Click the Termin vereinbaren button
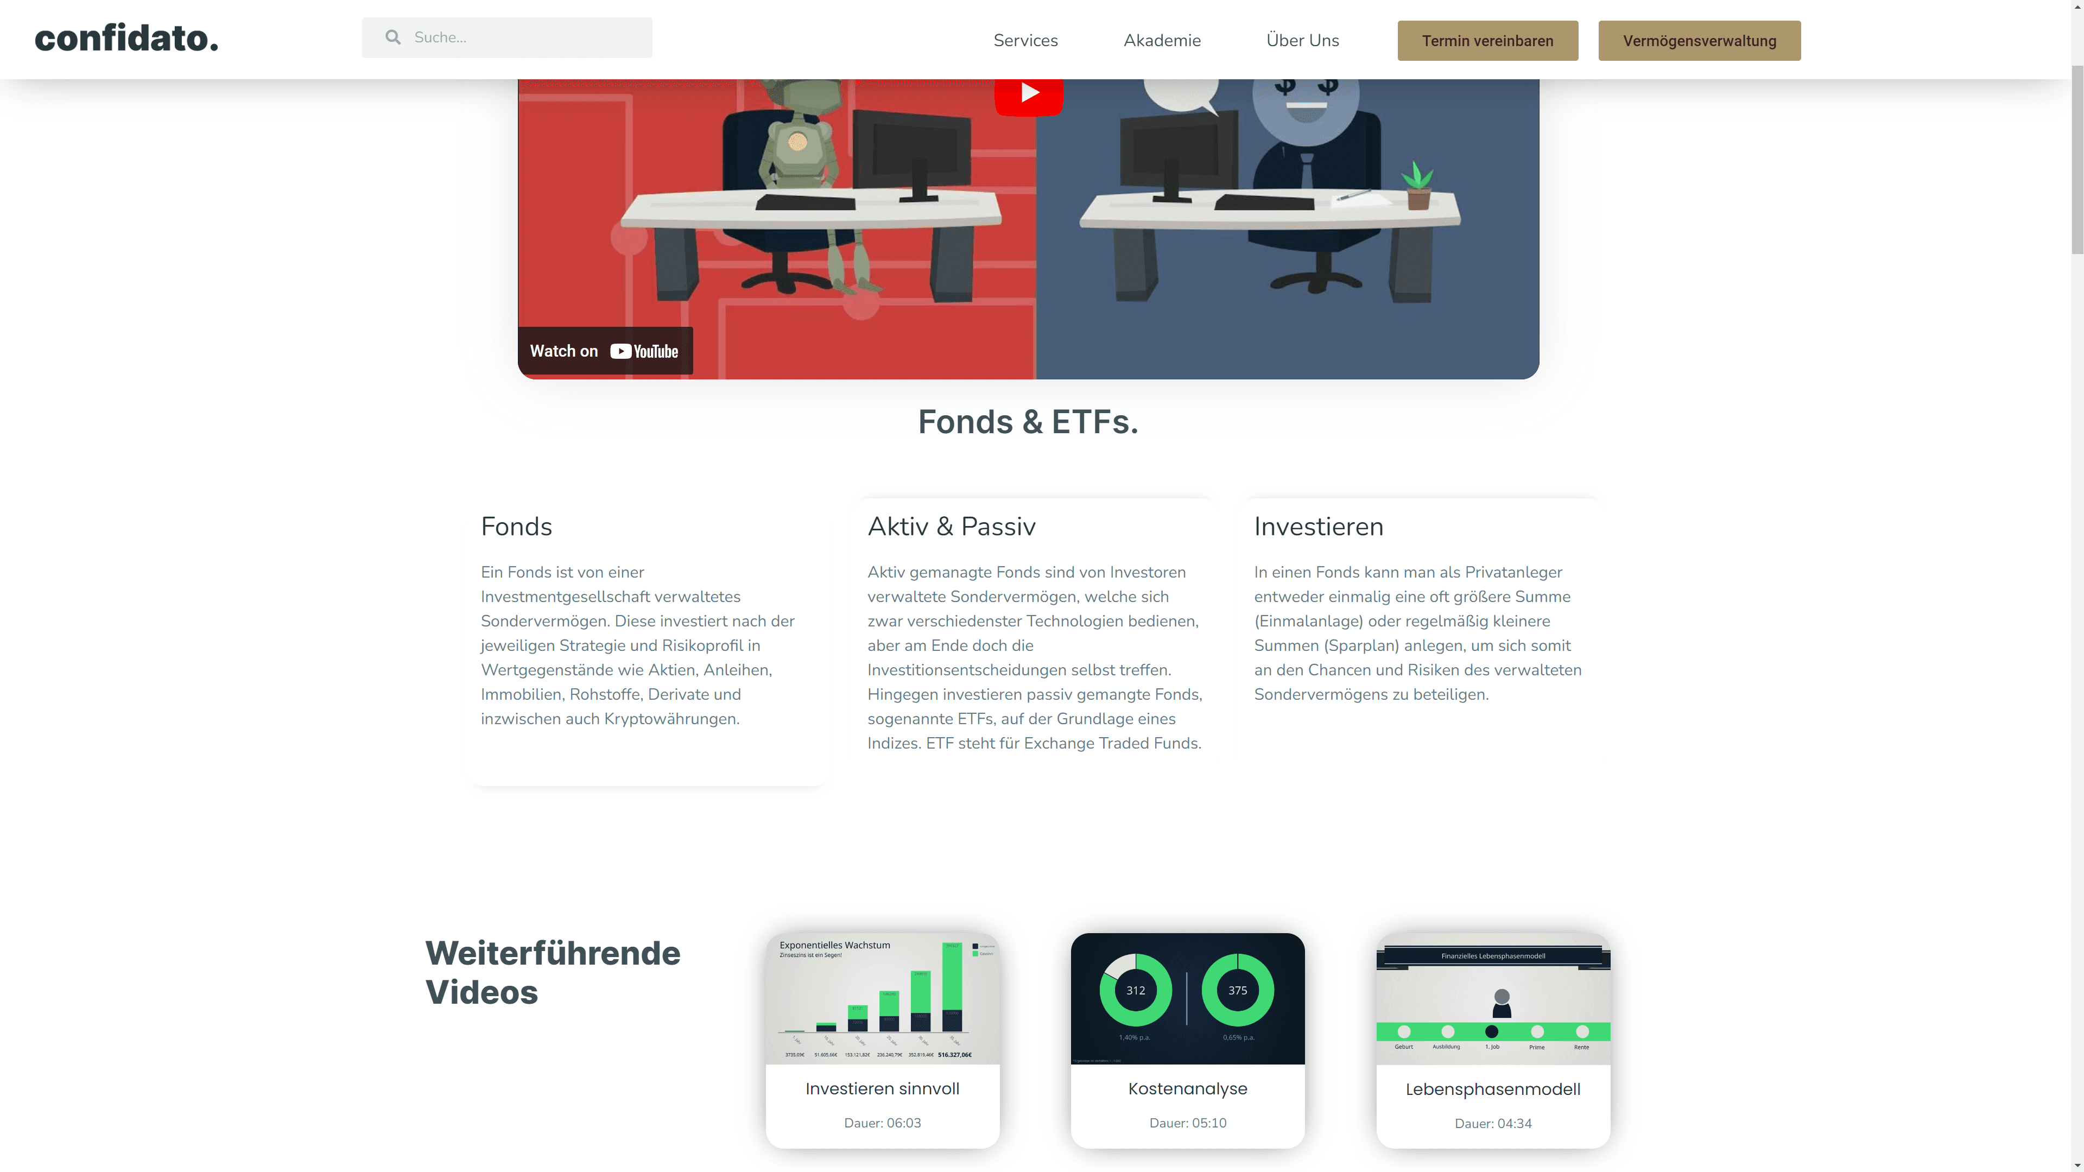This screenshot has width=2084, height=1172. point(1488,40)
